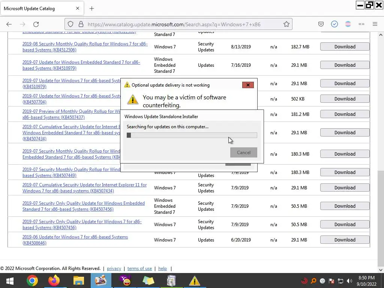Download the 2019-06 KB4508646 update

345,240
